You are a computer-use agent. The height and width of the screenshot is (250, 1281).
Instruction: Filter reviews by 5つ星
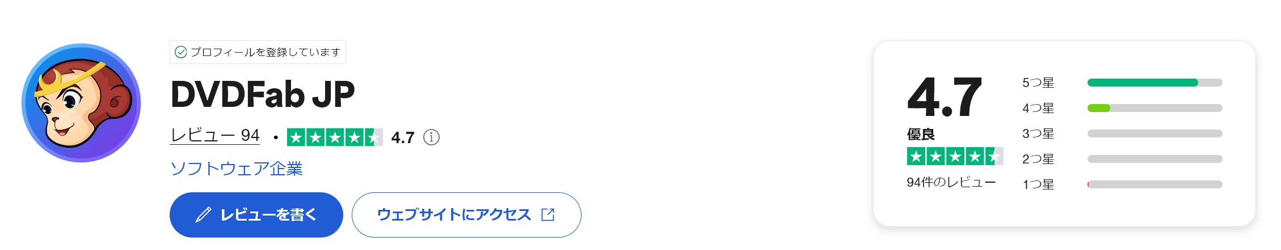point(1122,83)
